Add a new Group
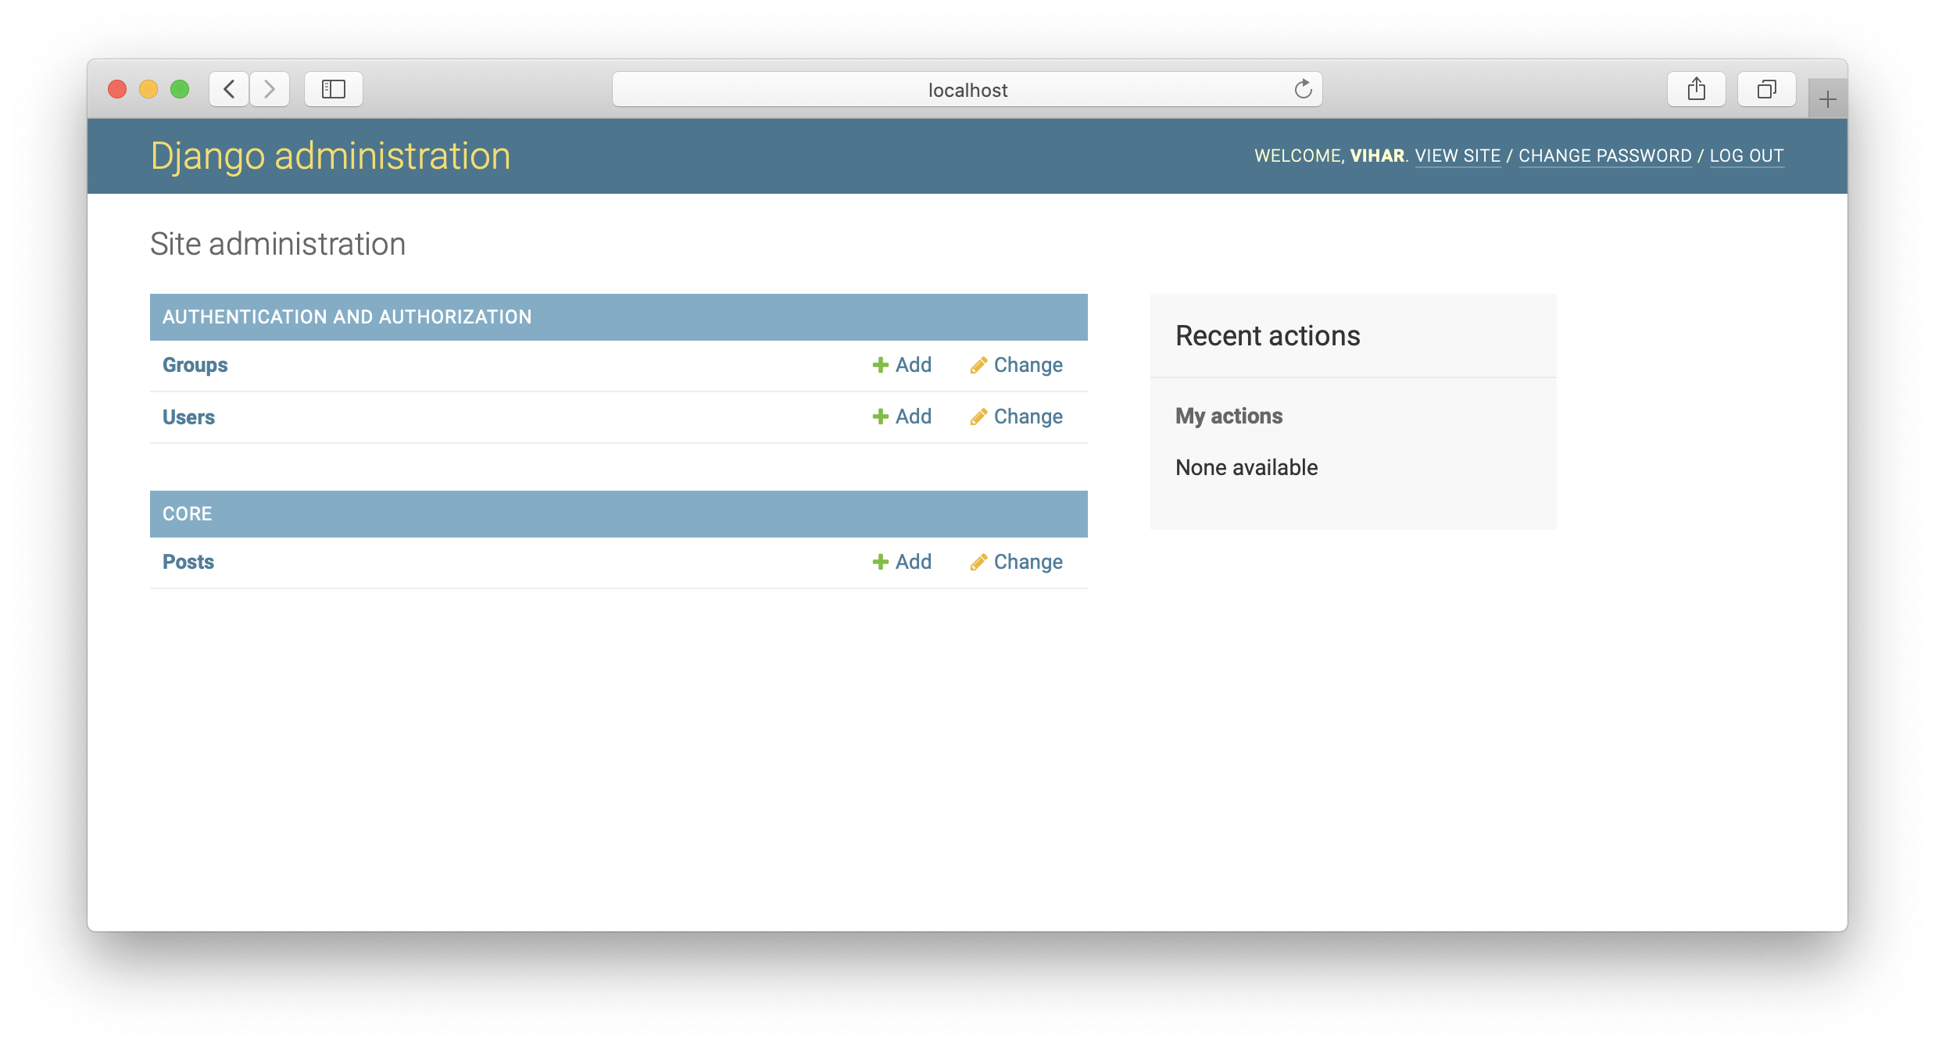 (902, 365)
